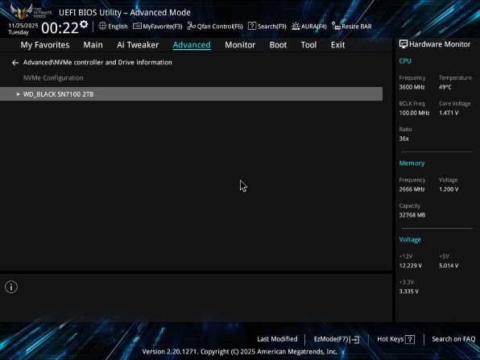Click CPU temperature value 49°C
Screen dimensions: 480x360
coord(445,87)
